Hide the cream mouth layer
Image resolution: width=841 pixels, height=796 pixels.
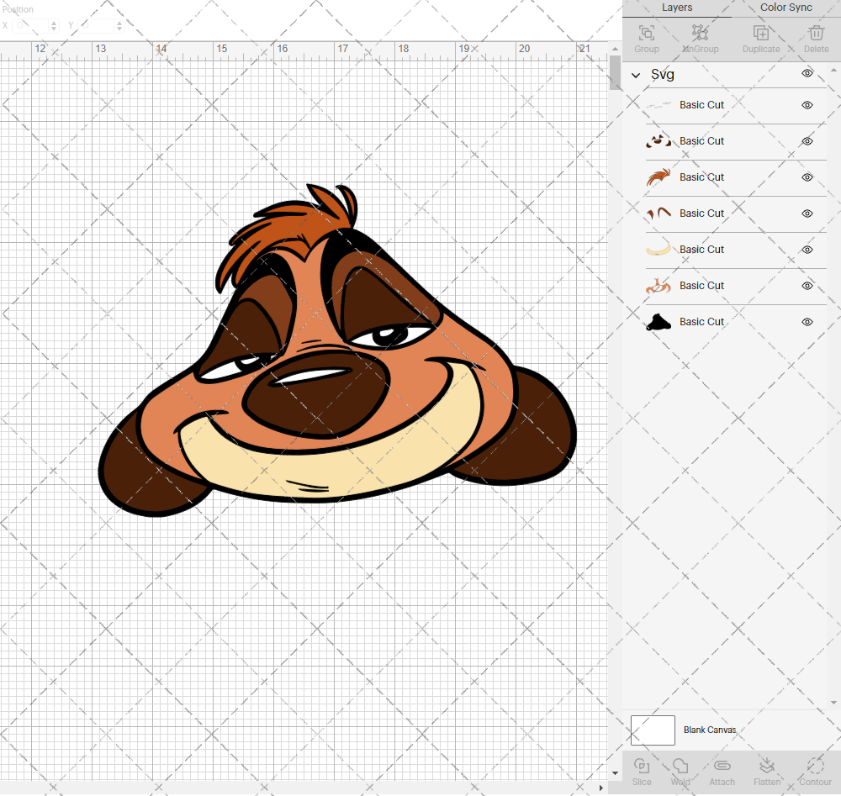coord(807,250)
